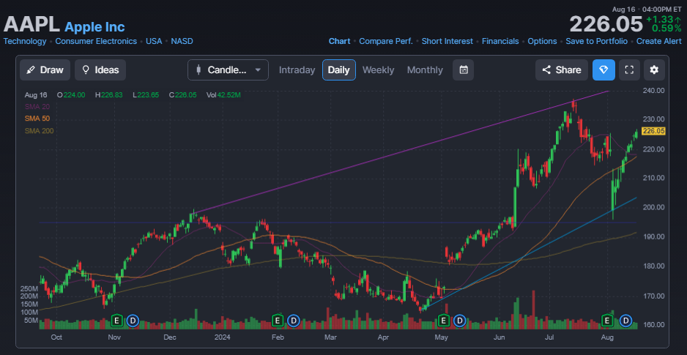The image size is (687, 355).
Task: Click the +1.33 price change value
Action: coord(660,19)
